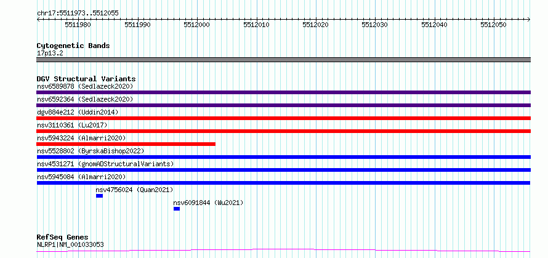Click the nsv6091844 (Wu2021) label

click(208, 203)
